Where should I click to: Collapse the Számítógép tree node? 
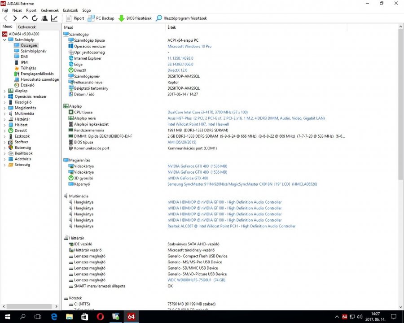coord(4,40)
